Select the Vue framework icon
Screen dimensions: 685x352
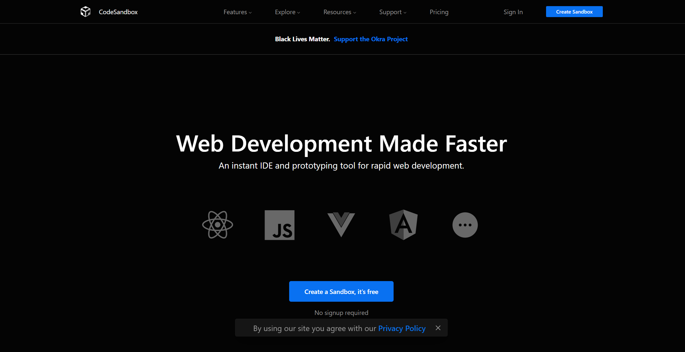(341, 224)
